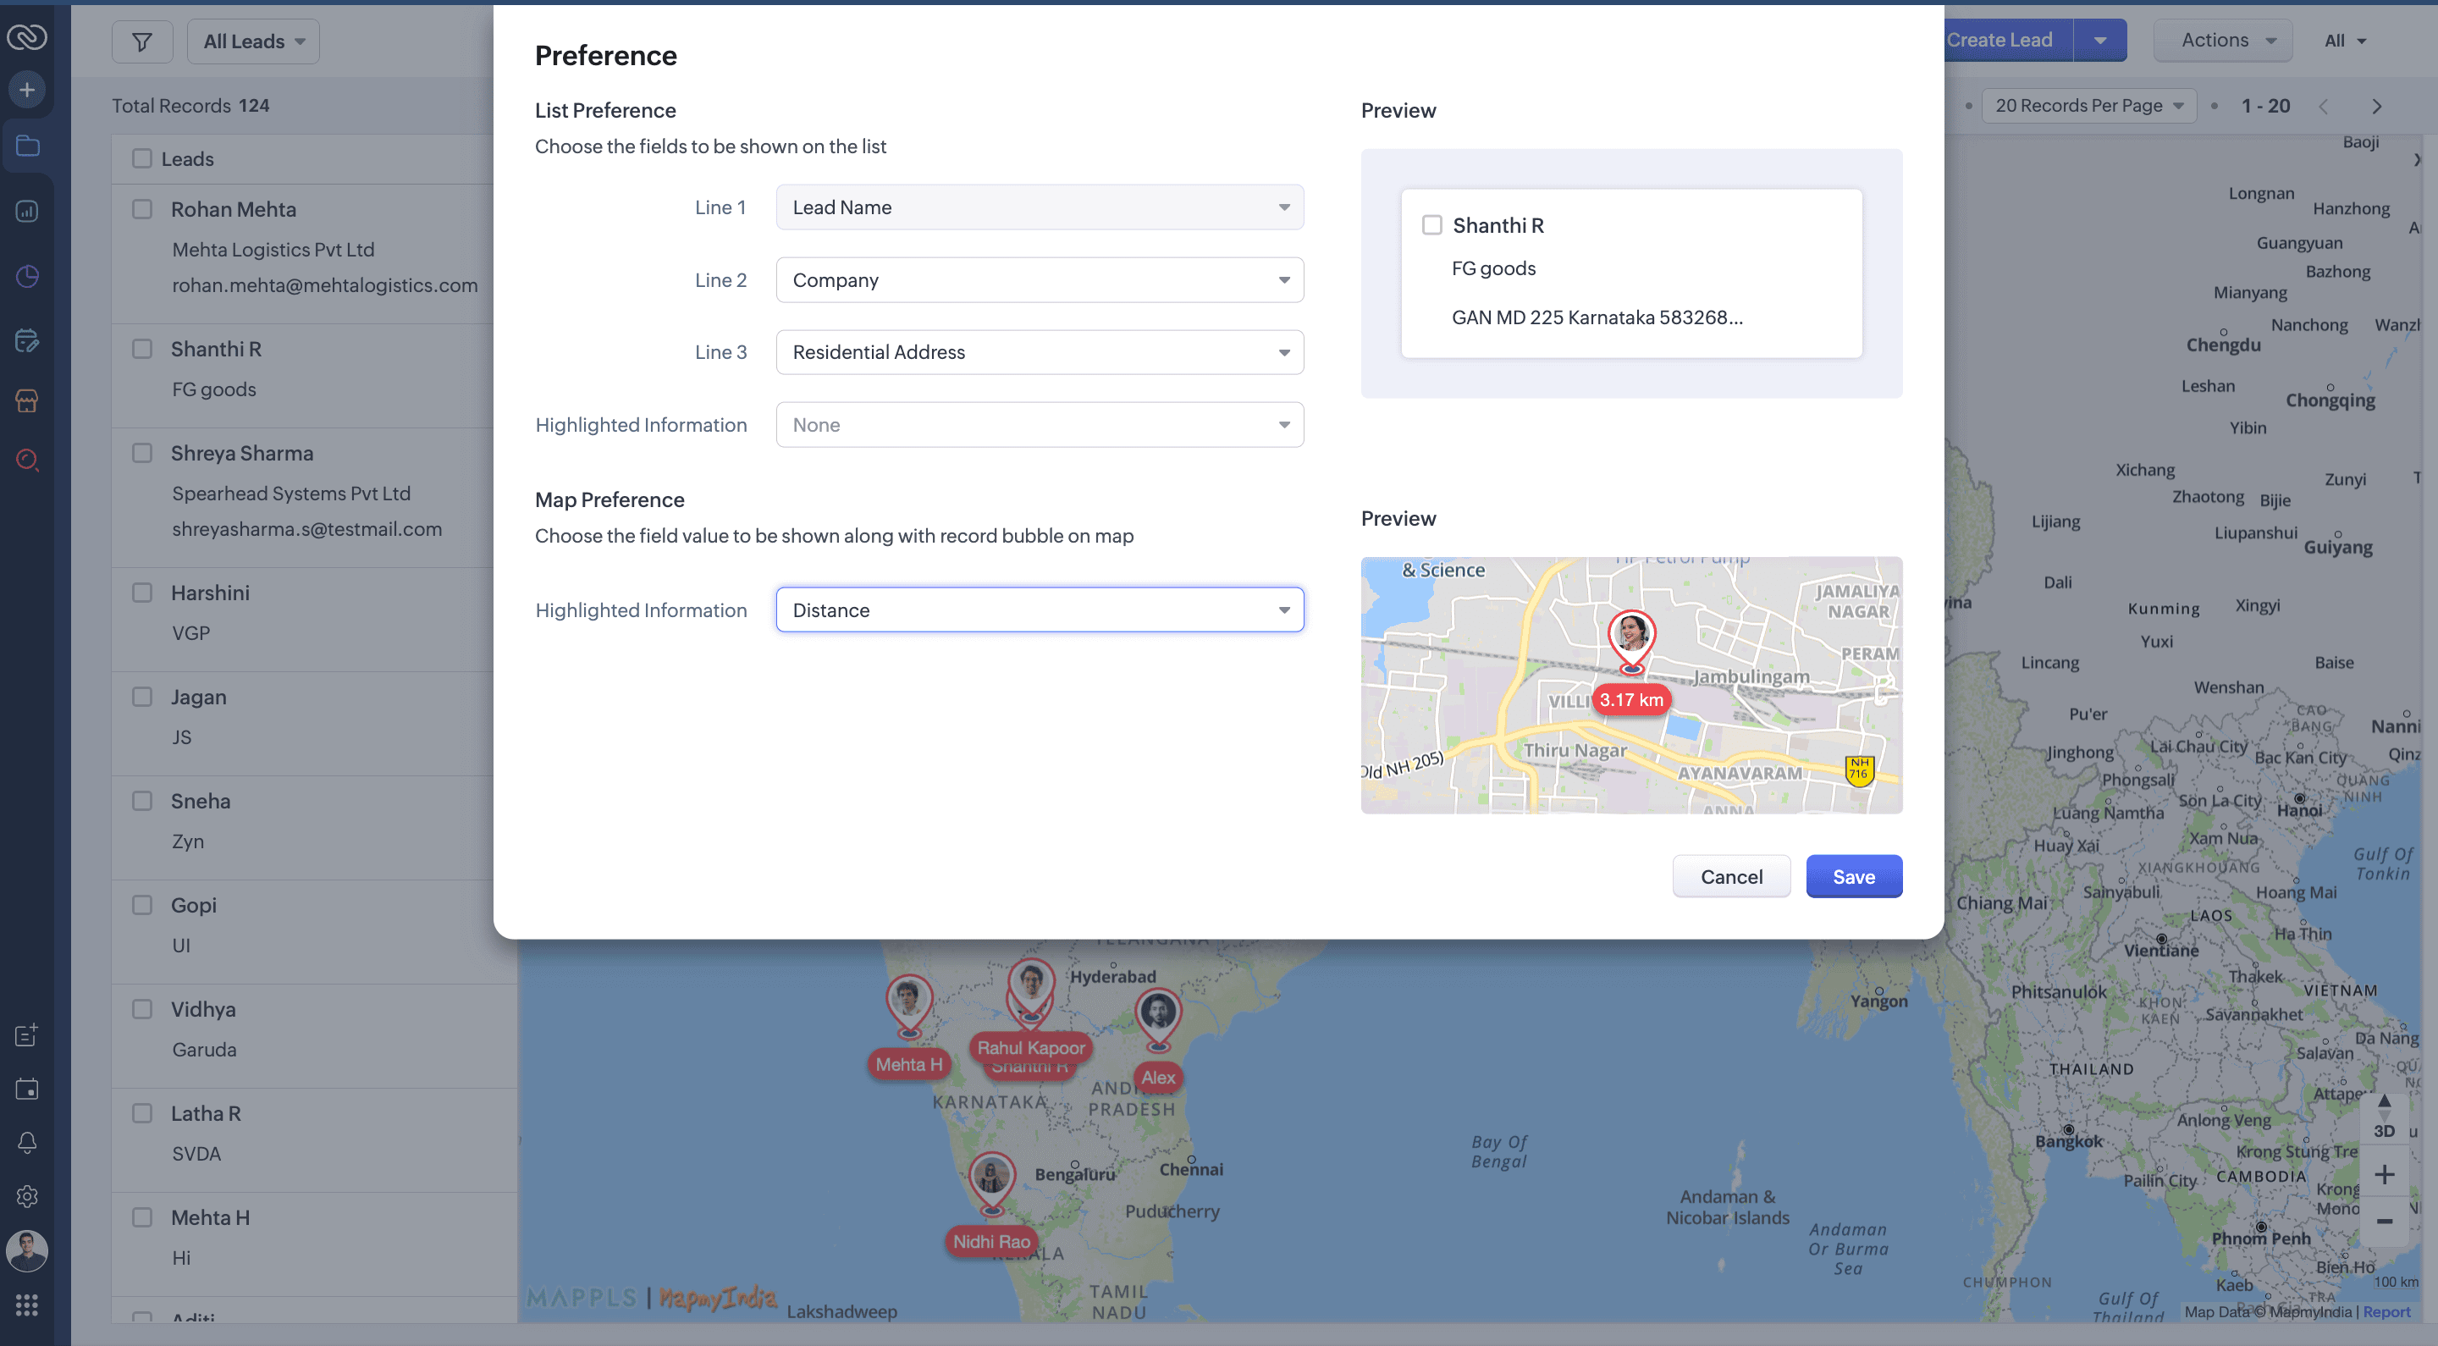Check the Shanthi R preview checkbox

(x=1432, y=225)
